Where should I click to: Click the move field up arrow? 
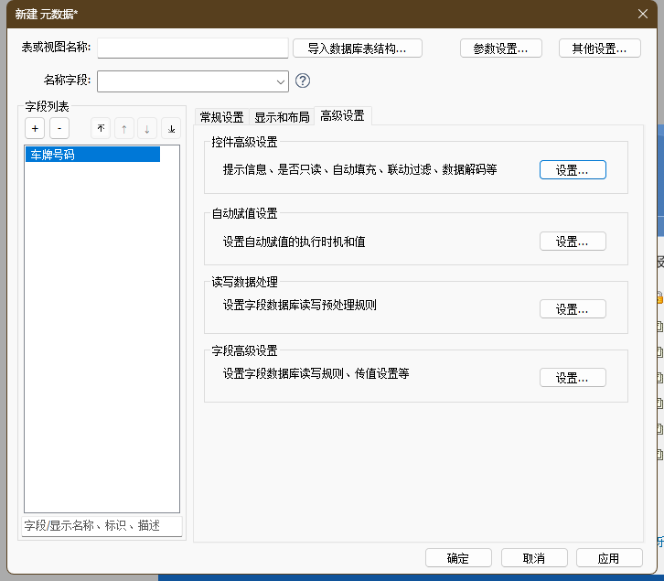pyautogui.click(x=123, y=129)
